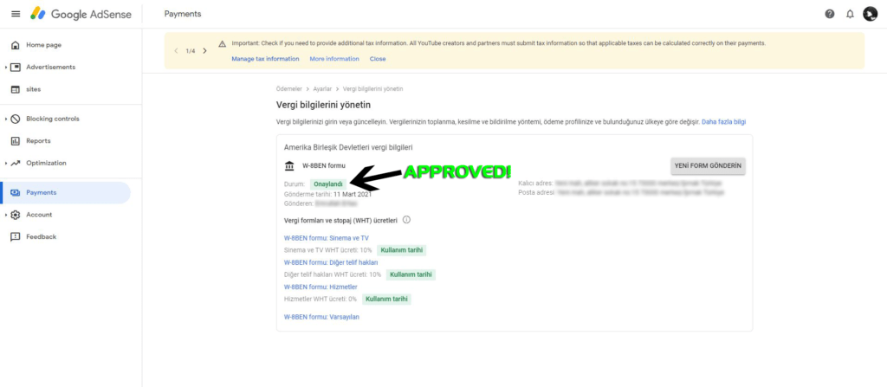Viewport: 887px width, 387px height.
Task: Click the Google AdSense logo
Action: coord(81,14)
